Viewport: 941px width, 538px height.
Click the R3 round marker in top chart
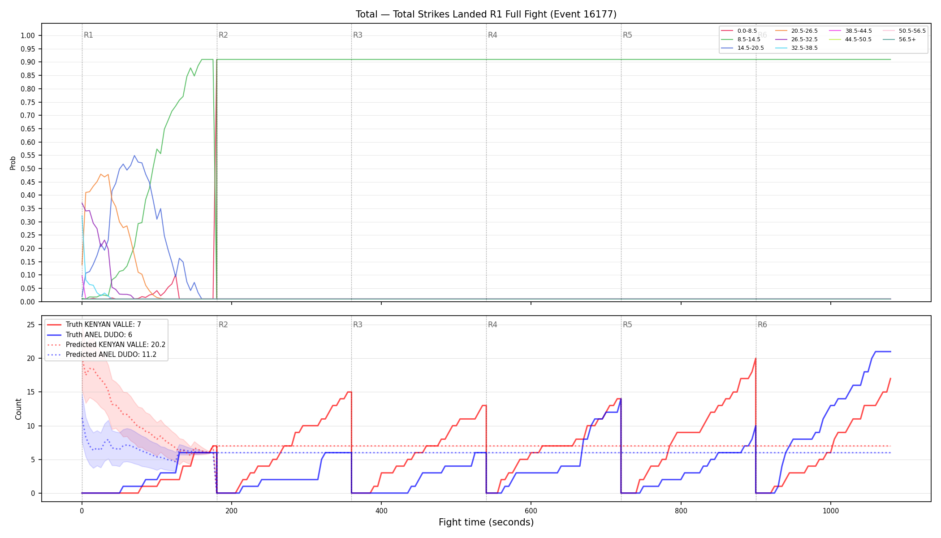358,35
